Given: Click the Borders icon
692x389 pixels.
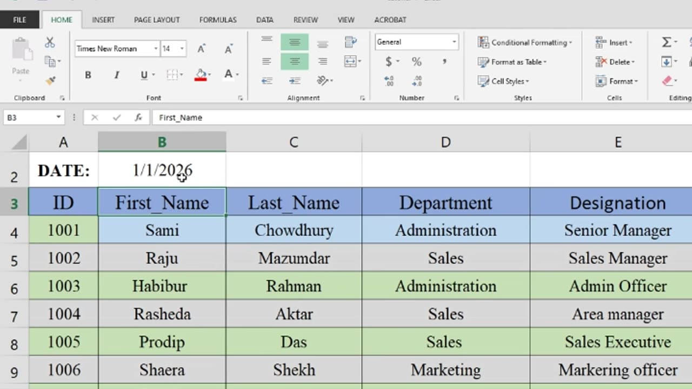Looking at the screenshot, I should pyautogui.click(x=171, y=75).
